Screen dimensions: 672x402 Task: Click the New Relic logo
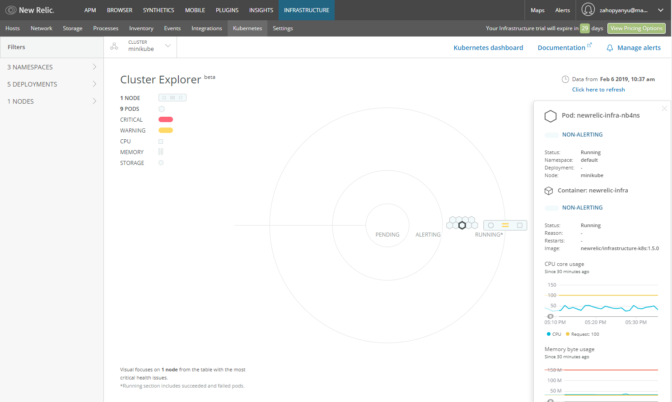30,10
